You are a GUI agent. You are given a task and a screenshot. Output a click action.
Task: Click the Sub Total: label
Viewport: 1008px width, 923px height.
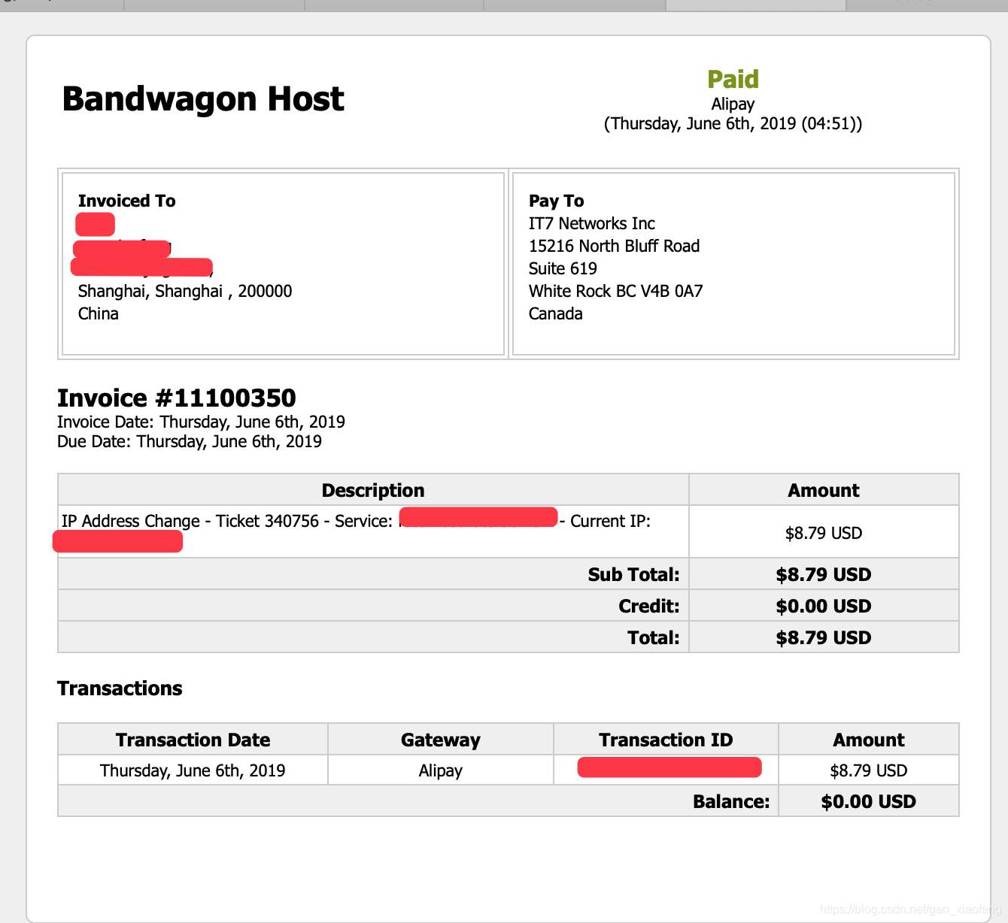[633, 574]
